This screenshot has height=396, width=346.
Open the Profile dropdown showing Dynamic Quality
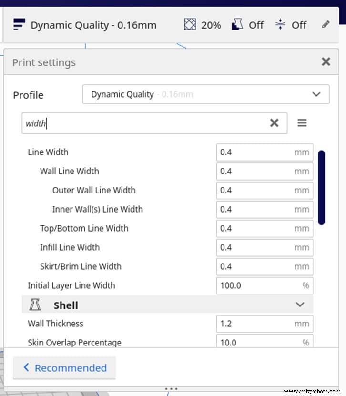(x=206, y=94)
